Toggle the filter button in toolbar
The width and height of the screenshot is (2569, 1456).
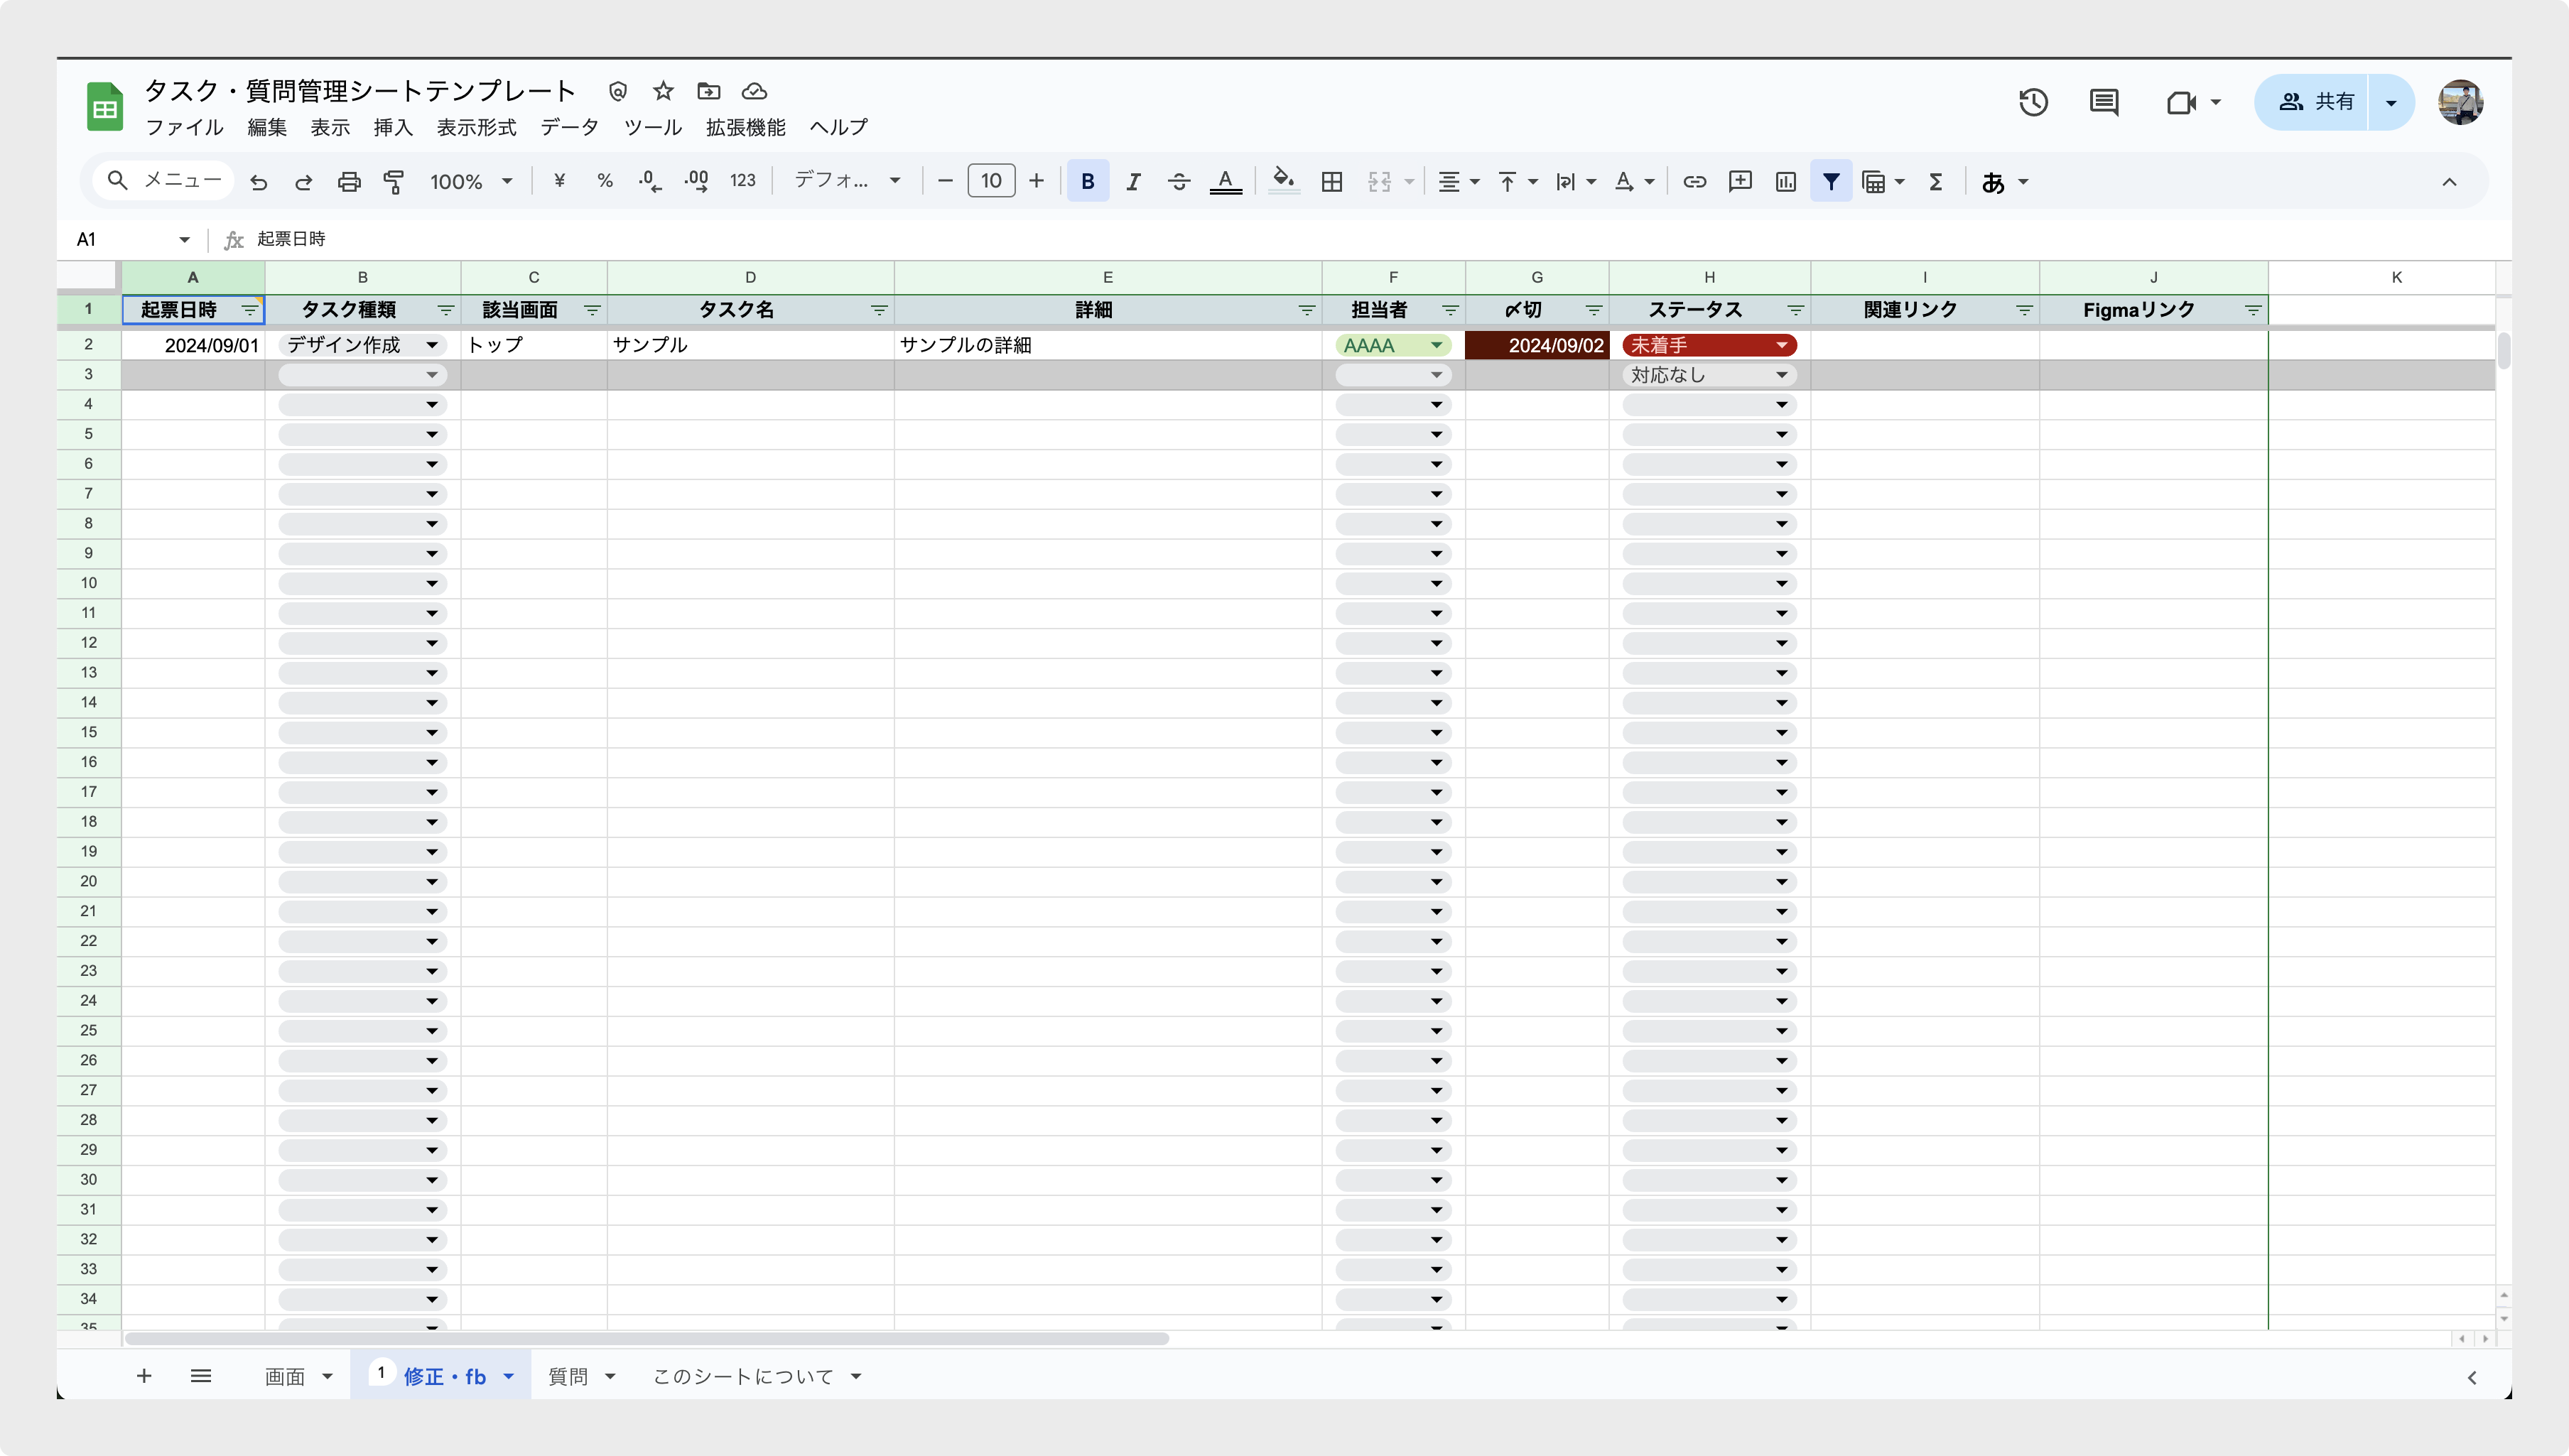(1831, 182)
